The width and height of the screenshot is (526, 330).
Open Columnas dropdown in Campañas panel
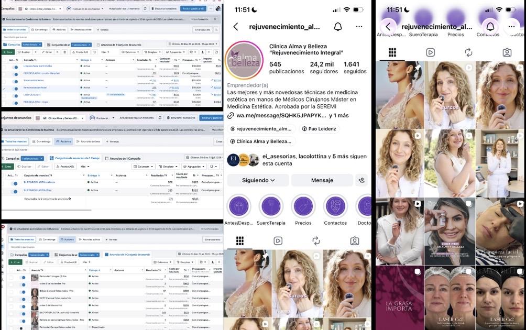coord(130,52)
